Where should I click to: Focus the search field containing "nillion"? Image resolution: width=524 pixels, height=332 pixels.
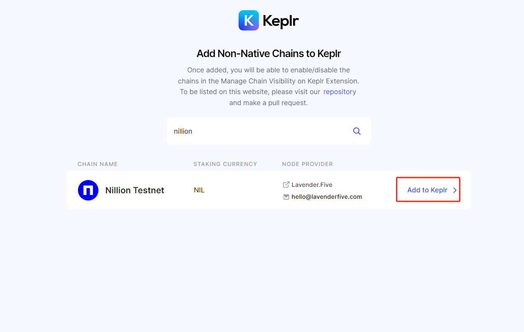[x=268, y=131]
